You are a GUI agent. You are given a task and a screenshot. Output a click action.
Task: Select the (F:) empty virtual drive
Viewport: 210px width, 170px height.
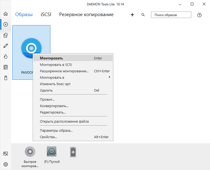51,152
